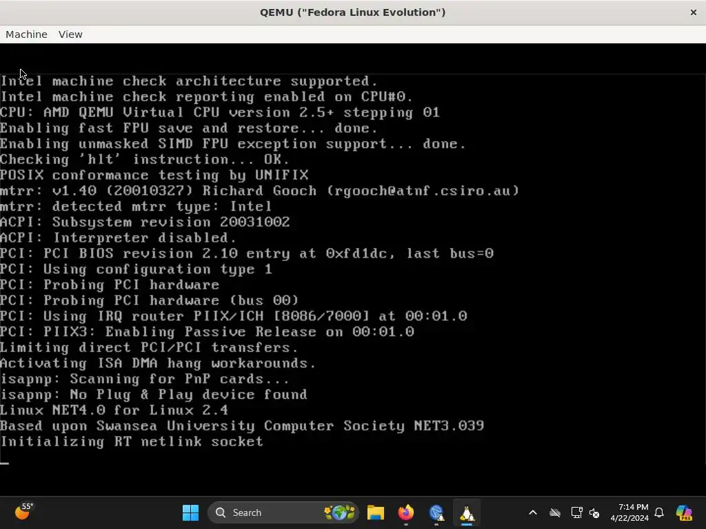Open Firefox from the taskbar
706x529 pixels.
pyautogui.click(x=405, y=512)
